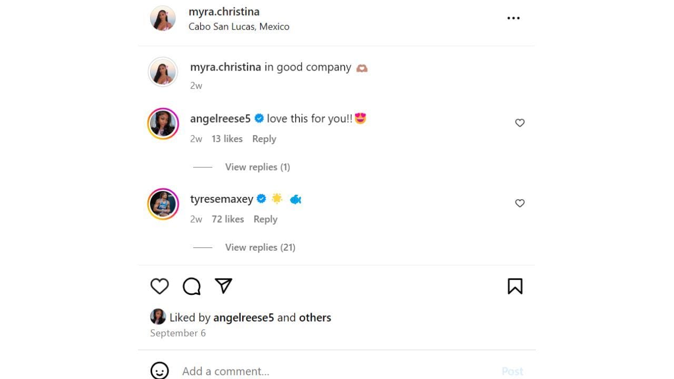Open myra.christina's profile picture
This screenshot has width=674, height=379.
click(163, 18)
